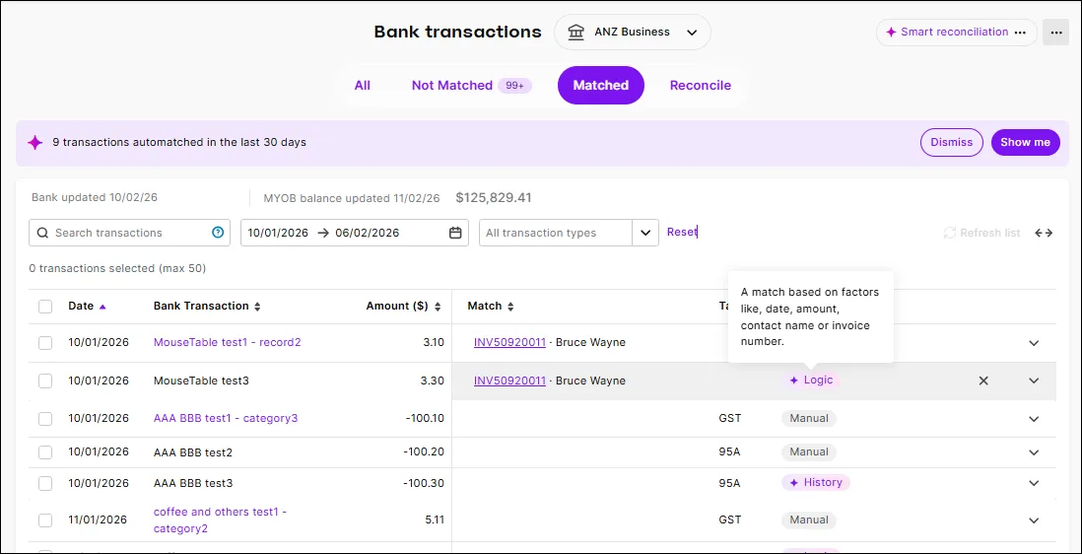Viewport: 1082px width, 554px height.
Task: Open the calendar date picker icon
Action: point(455,233)
